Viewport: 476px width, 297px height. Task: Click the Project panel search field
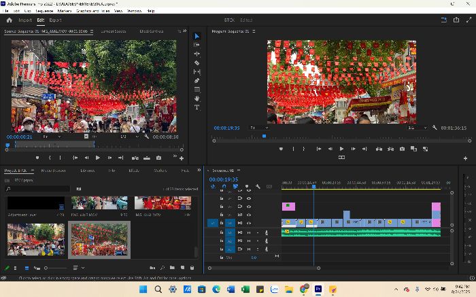tap(37, 189)
